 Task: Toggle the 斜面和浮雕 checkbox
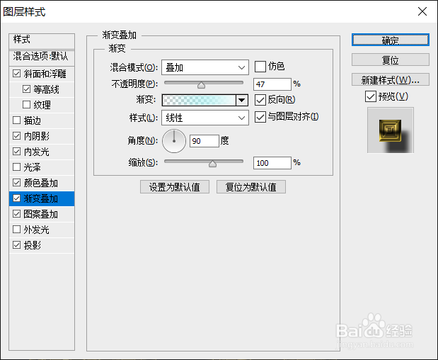point(16,74)
